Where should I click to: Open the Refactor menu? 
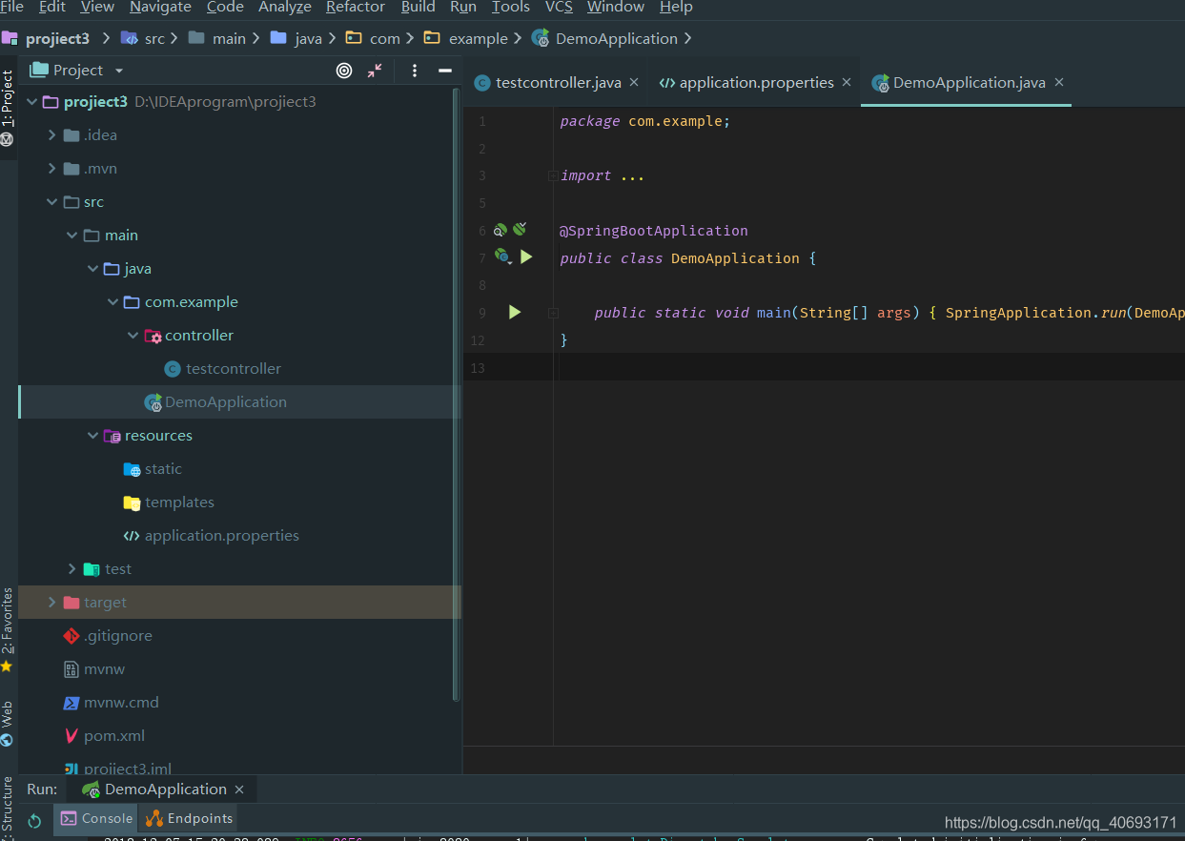[356, 8]
